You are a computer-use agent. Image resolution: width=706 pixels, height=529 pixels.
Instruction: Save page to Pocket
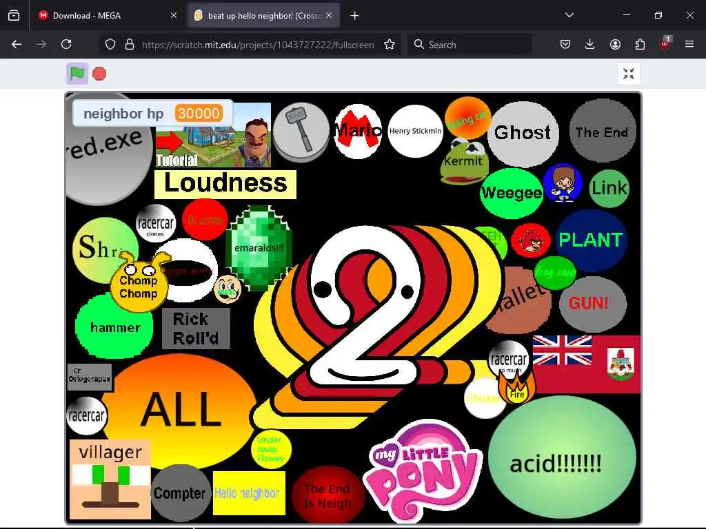click(565, 44)
